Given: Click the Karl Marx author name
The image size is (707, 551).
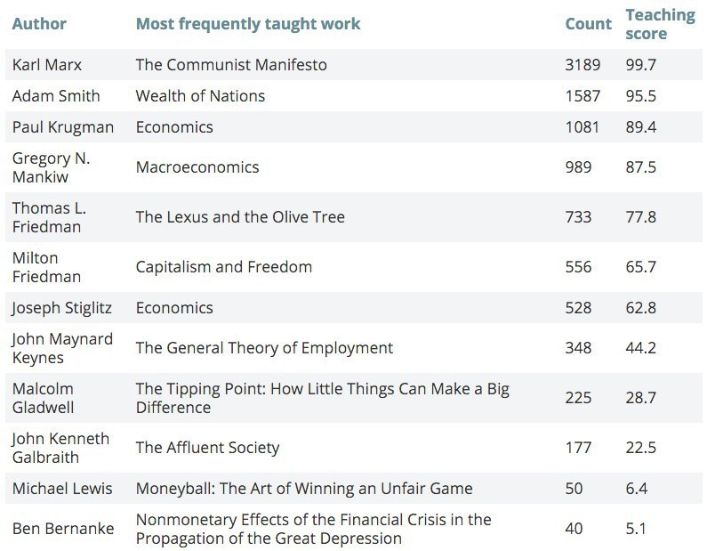Looking at the screenshot, I should click(46, 65).
